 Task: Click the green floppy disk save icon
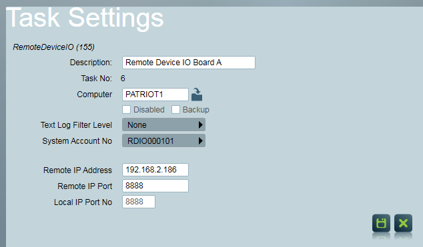point(381,223)
